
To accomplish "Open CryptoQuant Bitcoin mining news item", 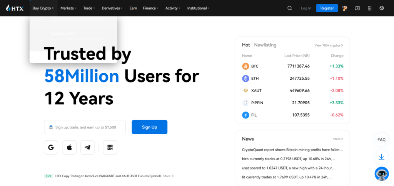I will click(292, 150).
